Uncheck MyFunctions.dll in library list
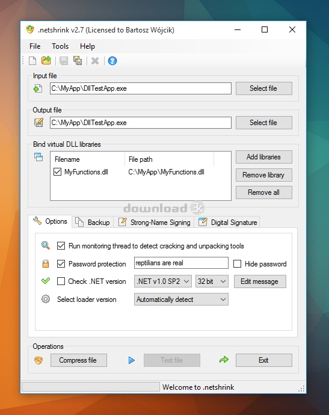This screenshot has width=329, height=415. tap(57, 172)
